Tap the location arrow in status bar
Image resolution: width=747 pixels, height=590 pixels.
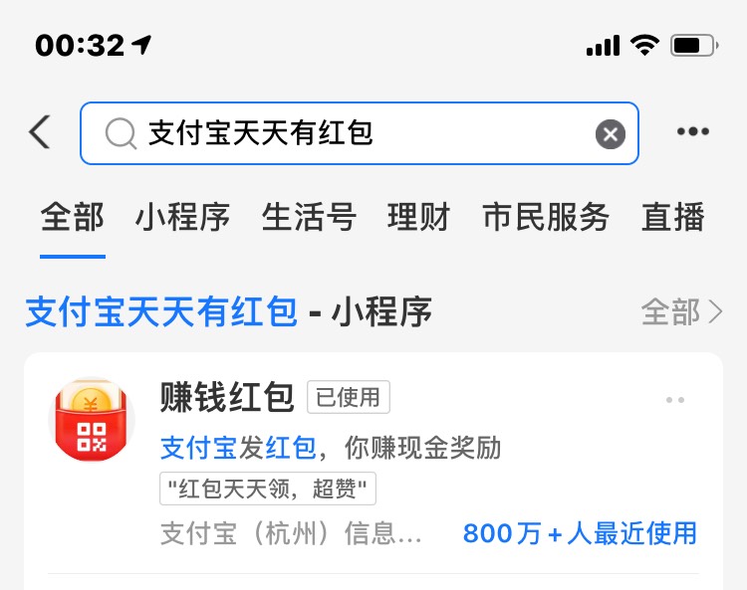click(142, 45)
